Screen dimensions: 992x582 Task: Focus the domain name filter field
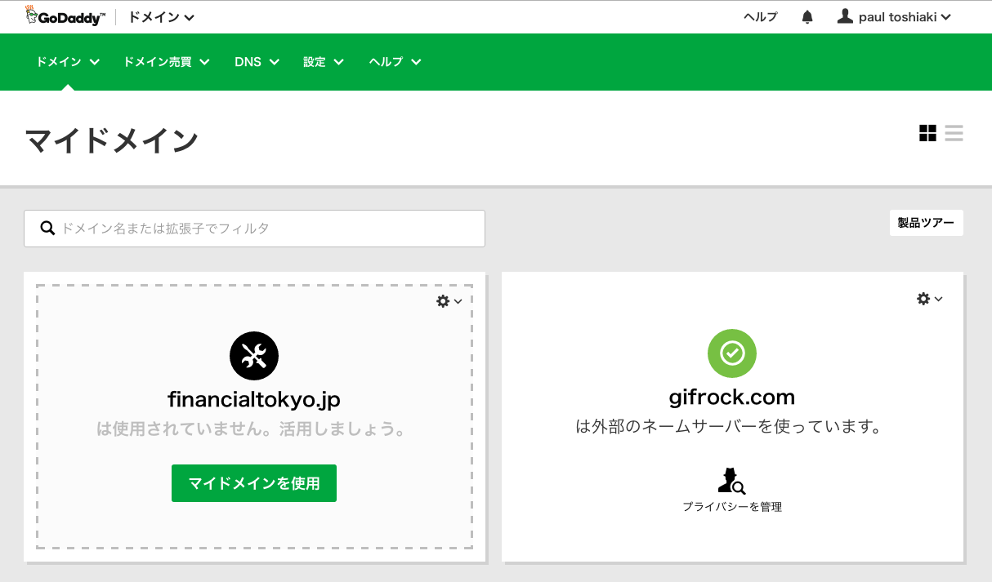pos(254,229)
